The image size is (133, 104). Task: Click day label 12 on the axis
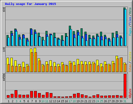51,101
